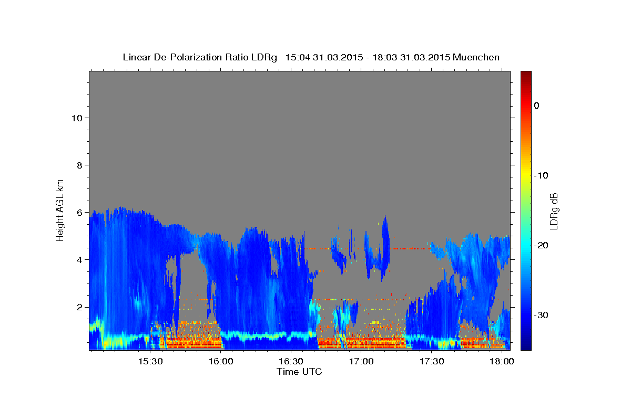Click the 16:30 time tick label
This screenshot has width=631, height=420.
[291, 362]
